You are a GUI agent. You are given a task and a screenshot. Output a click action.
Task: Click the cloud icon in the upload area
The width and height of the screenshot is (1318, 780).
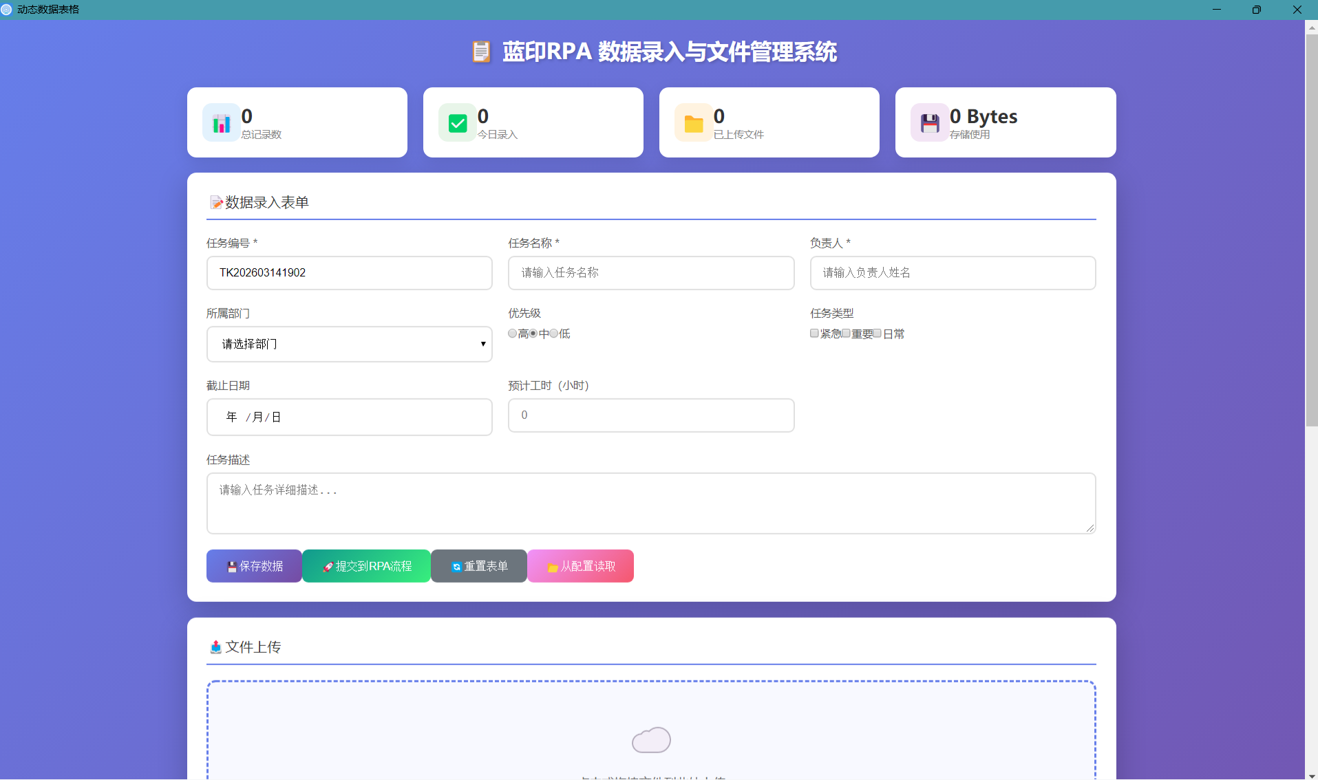point(651,739)
